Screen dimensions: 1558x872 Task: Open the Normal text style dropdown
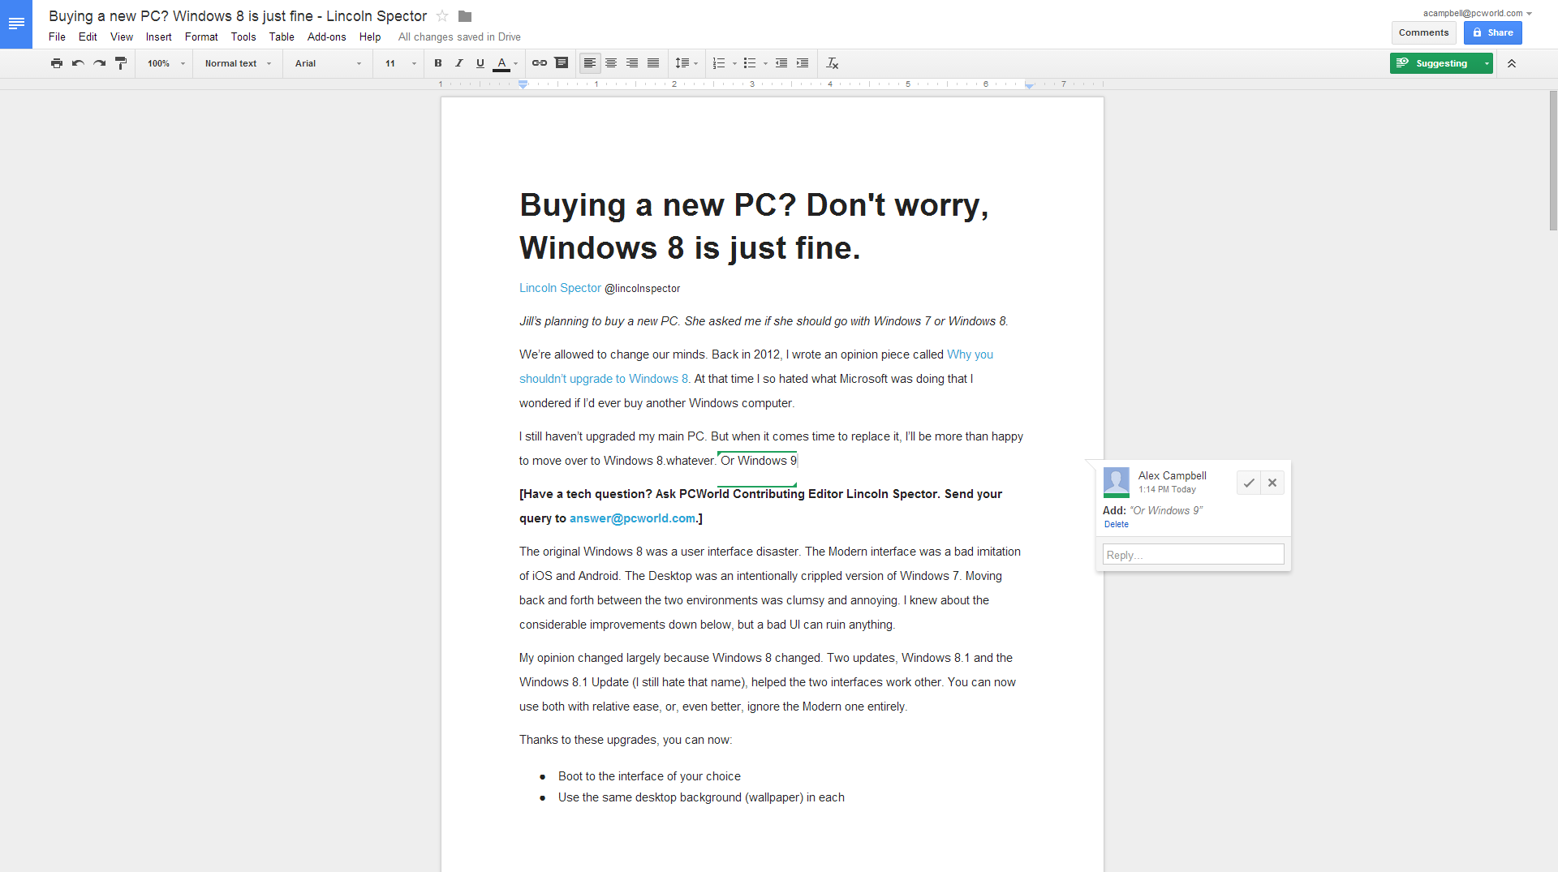[x=238, y=63]
